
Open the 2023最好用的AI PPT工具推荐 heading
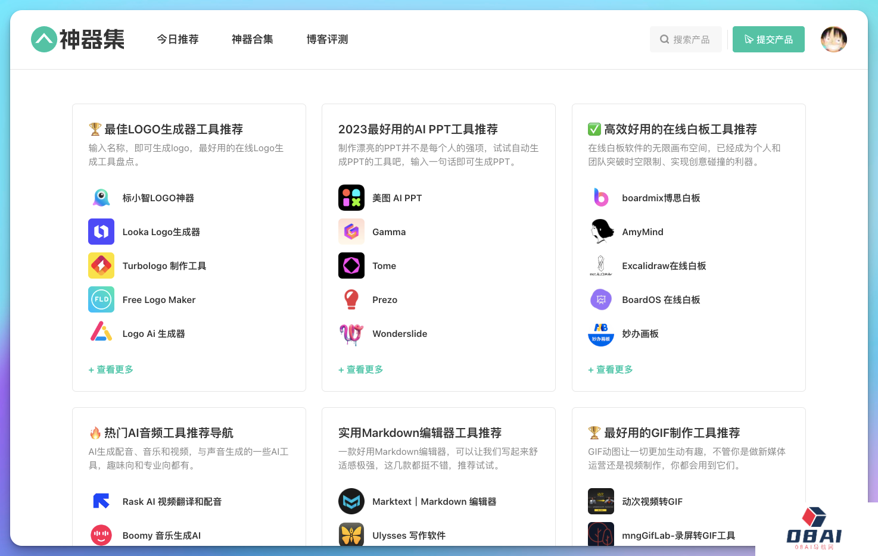click(418, 129)
